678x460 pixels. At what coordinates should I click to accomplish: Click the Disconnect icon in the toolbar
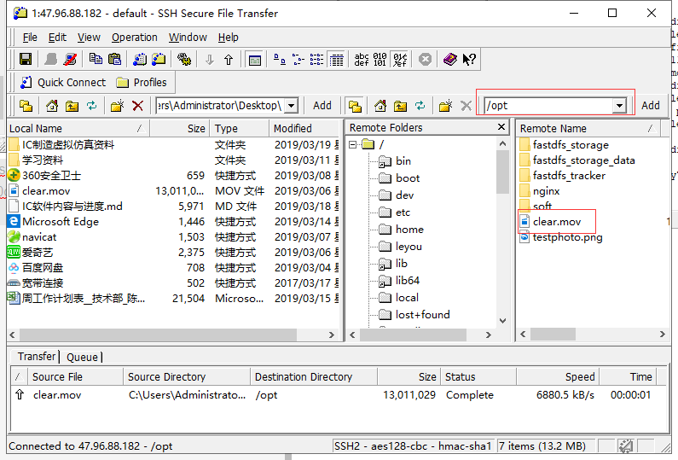point(70,59)
